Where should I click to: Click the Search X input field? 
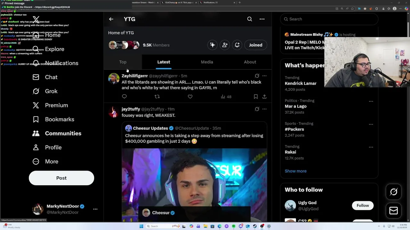[x=329, y=19]
